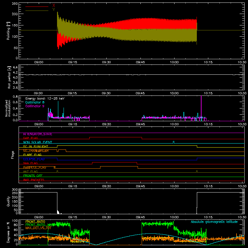Select the PARTICLE_FLAG label
248x248 pixels.
click(35, 167)
